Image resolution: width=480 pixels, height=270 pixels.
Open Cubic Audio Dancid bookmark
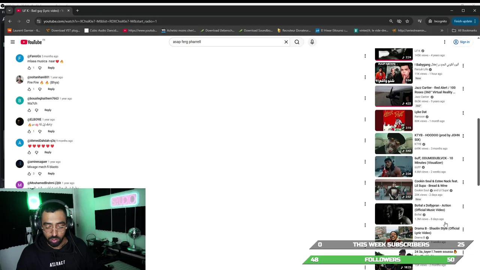click(102, 30)
